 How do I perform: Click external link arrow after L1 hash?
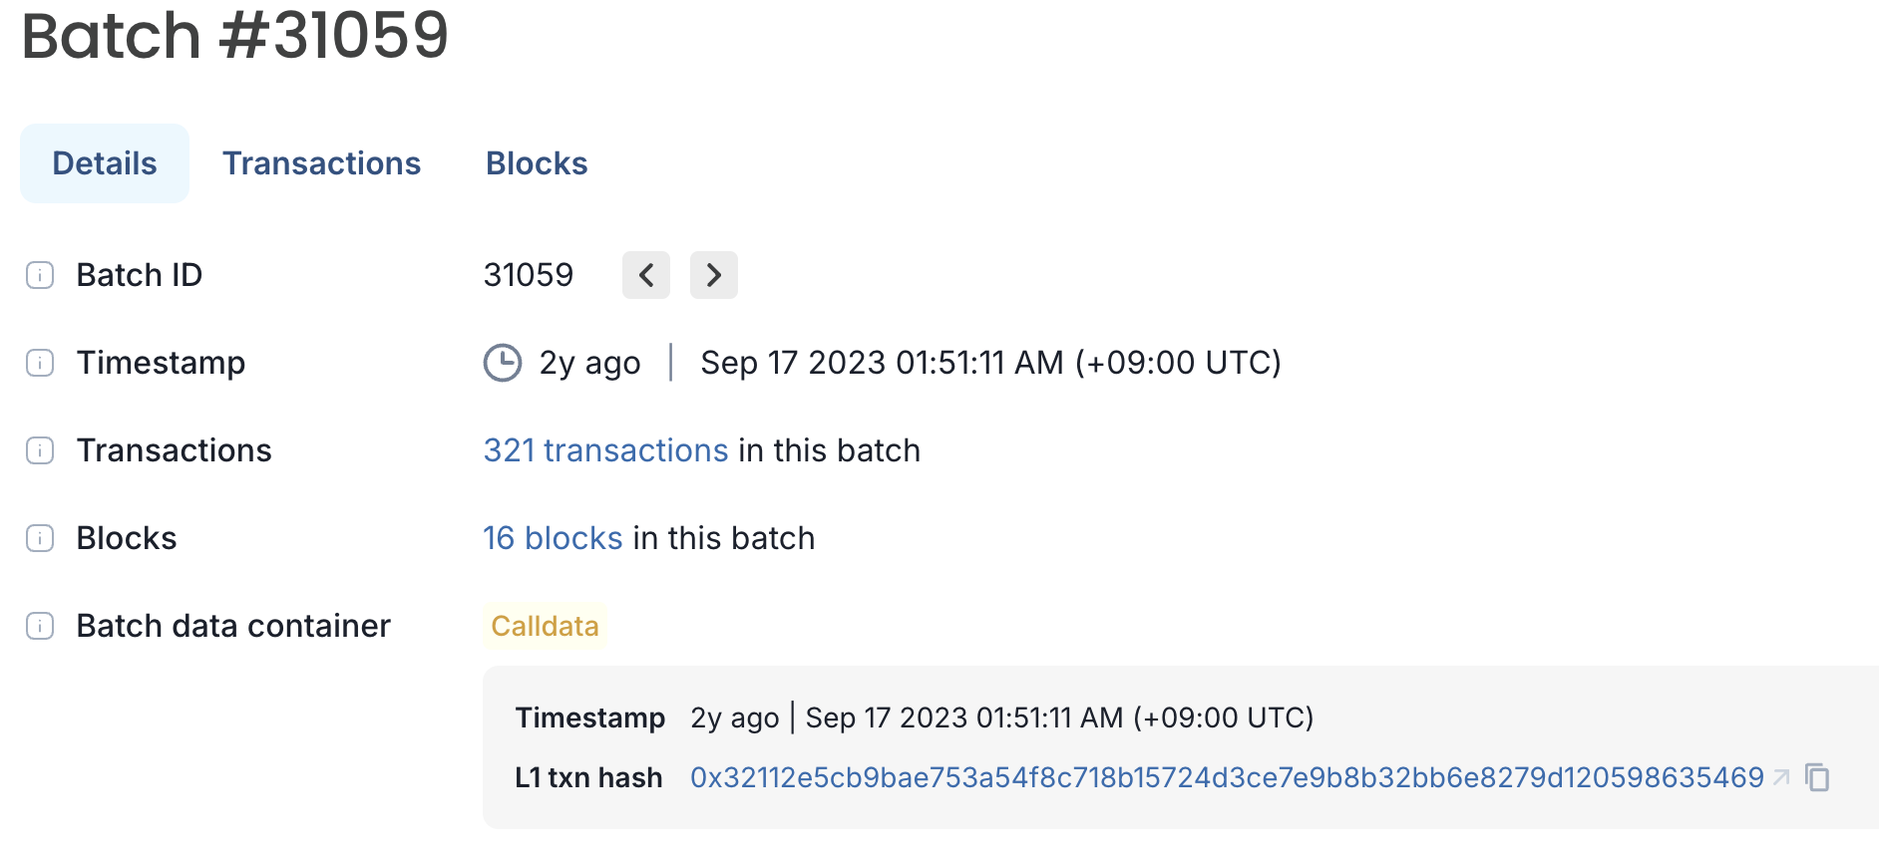click(x=1781, y=777)
